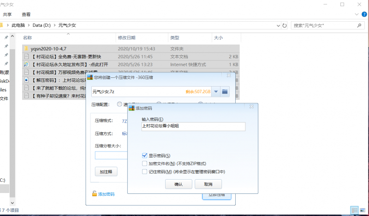The height and width of the screenshot is (216, 369).
Task: Click Internet 快捷方式 type cell
Action: (x=188, y=64)
